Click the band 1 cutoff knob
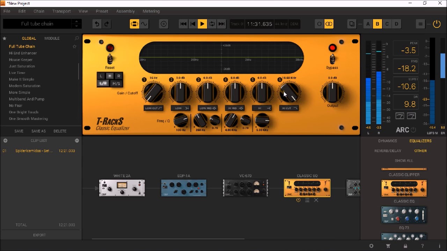447x251 pixels. coord(153,92)
